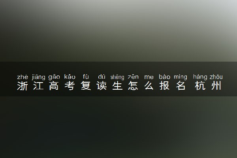Click the Chinese character 复
Viewport: 237px width, 158px height.
coord(86,86)
